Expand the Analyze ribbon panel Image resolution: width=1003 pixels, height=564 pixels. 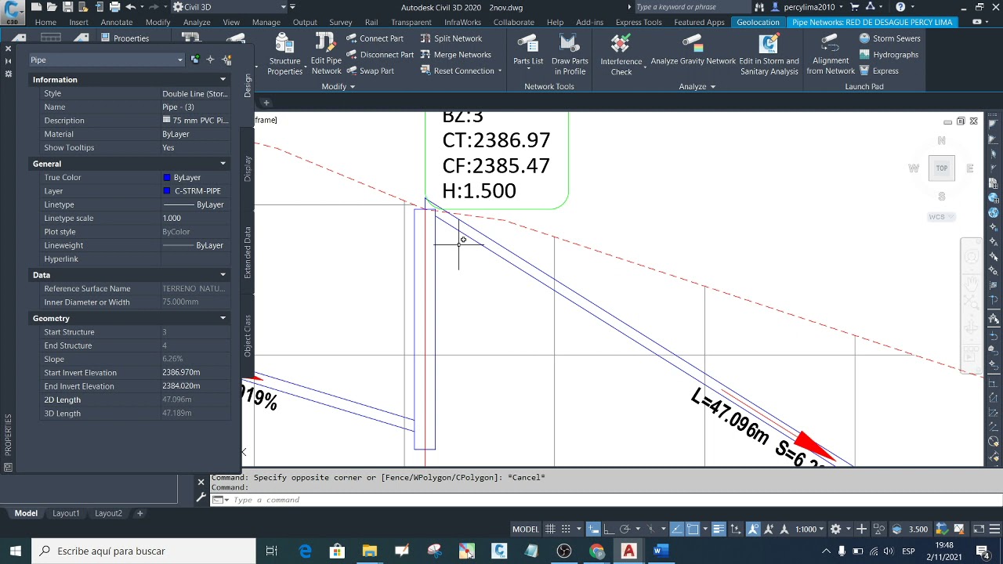pos(697,87)
